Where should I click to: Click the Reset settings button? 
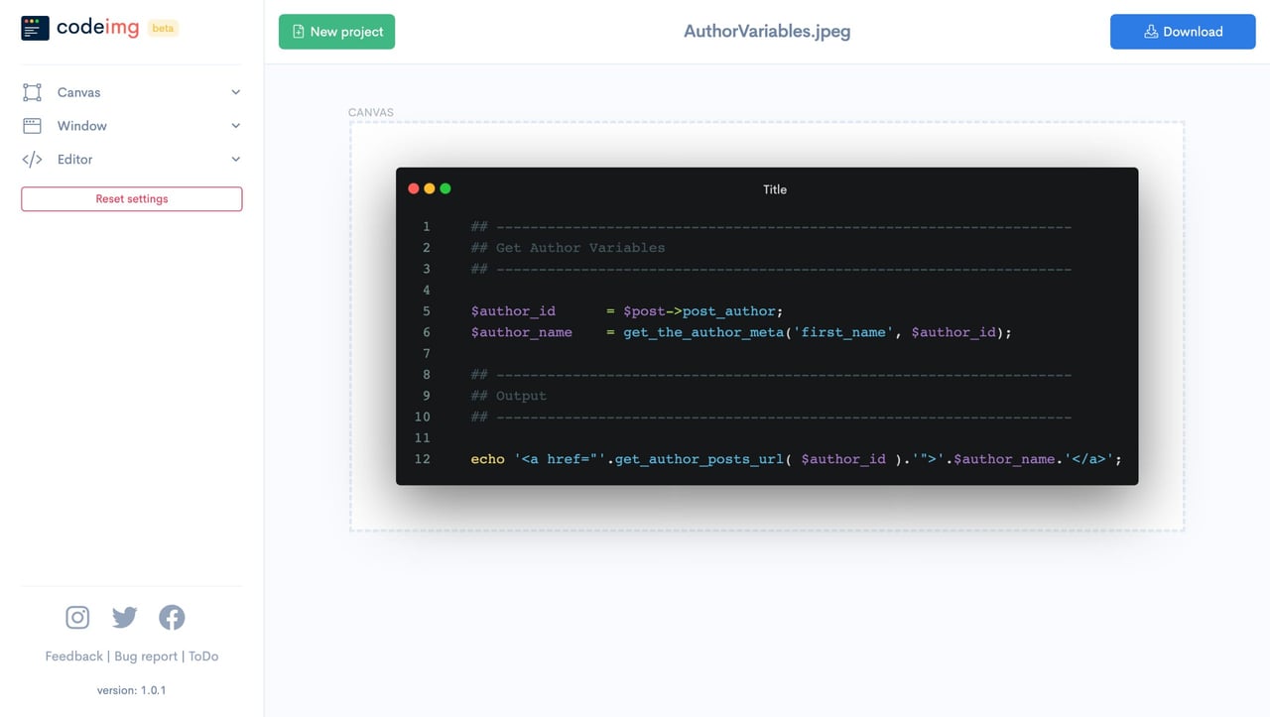point(131,198)
